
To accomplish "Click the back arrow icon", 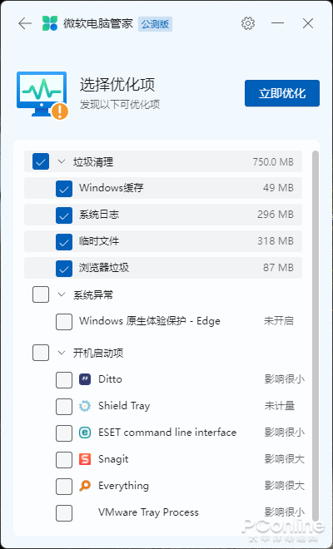I will click(x=25, y=23).
